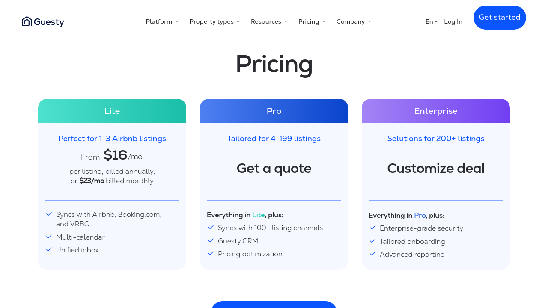This screenshot has height=308, width=548.
Task: Open the En language selector
Action: [432, 22]
